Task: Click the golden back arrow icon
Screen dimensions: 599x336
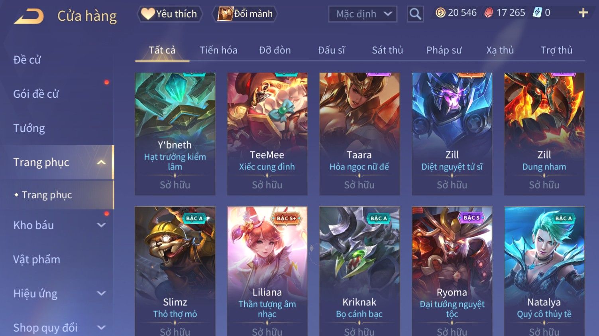Action: (x=29, y=16)
